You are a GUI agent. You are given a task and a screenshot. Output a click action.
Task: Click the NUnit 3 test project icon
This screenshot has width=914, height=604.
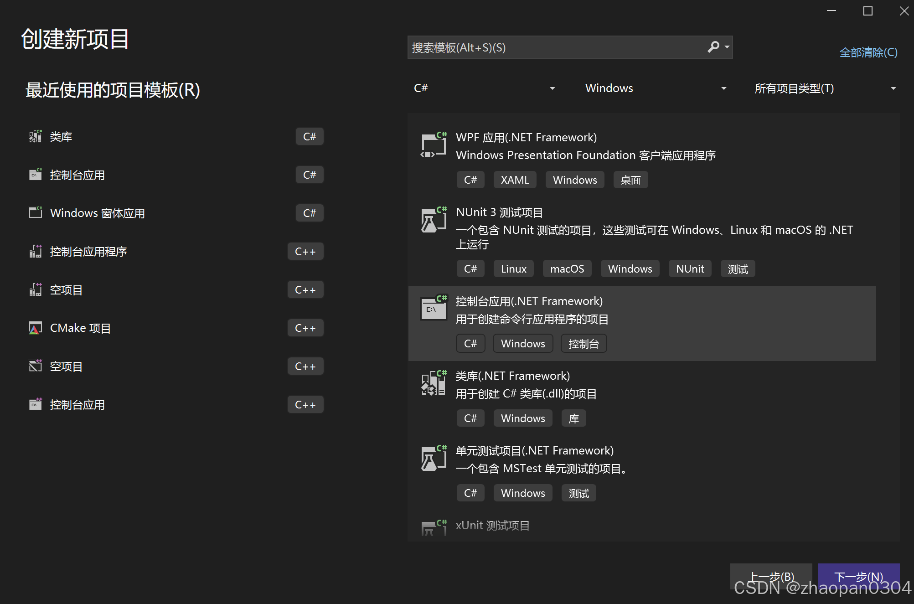433,220
